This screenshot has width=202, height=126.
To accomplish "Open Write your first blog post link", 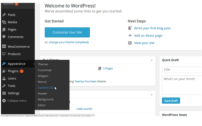I will pyautogui.click(x=152, y=28).
